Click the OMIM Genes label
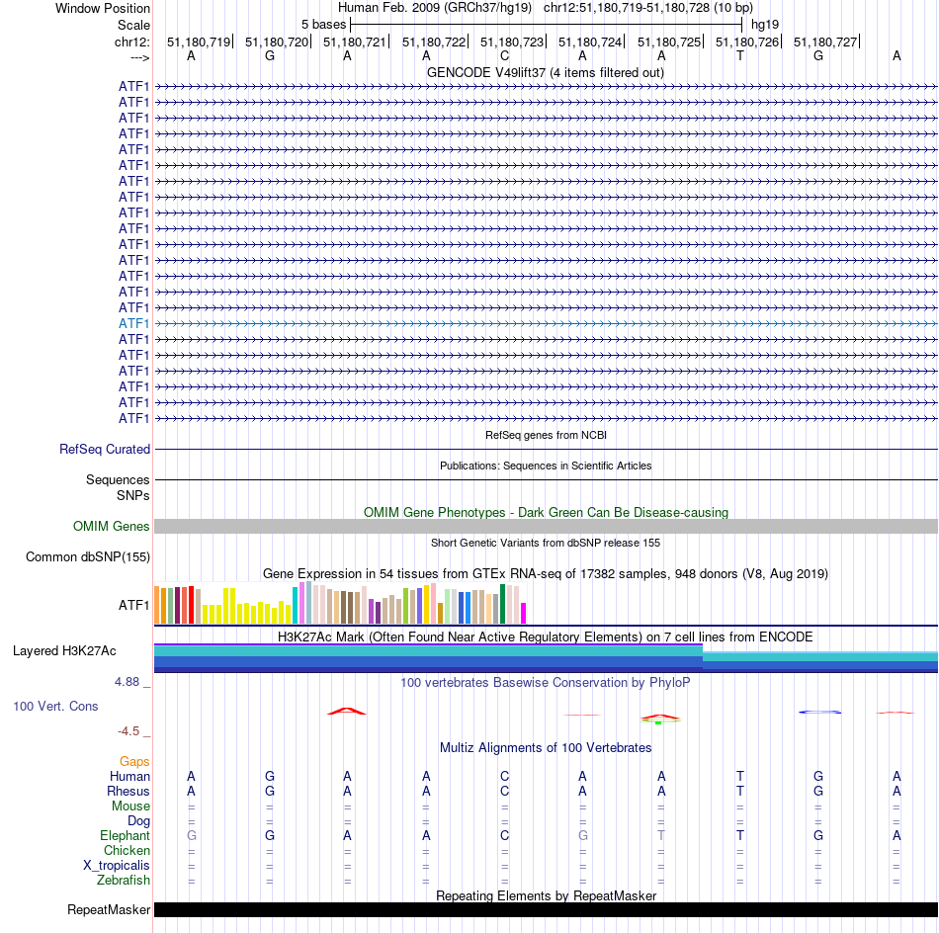The width and height of the screenshot is (939, 933). 111,527
